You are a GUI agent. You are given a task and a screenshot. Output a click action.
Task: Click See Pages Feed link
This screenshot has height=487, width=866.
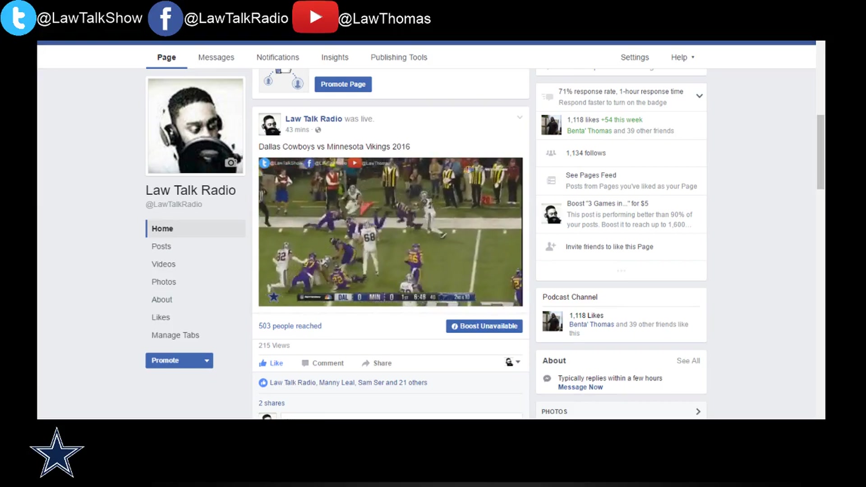tap(591, 175)
